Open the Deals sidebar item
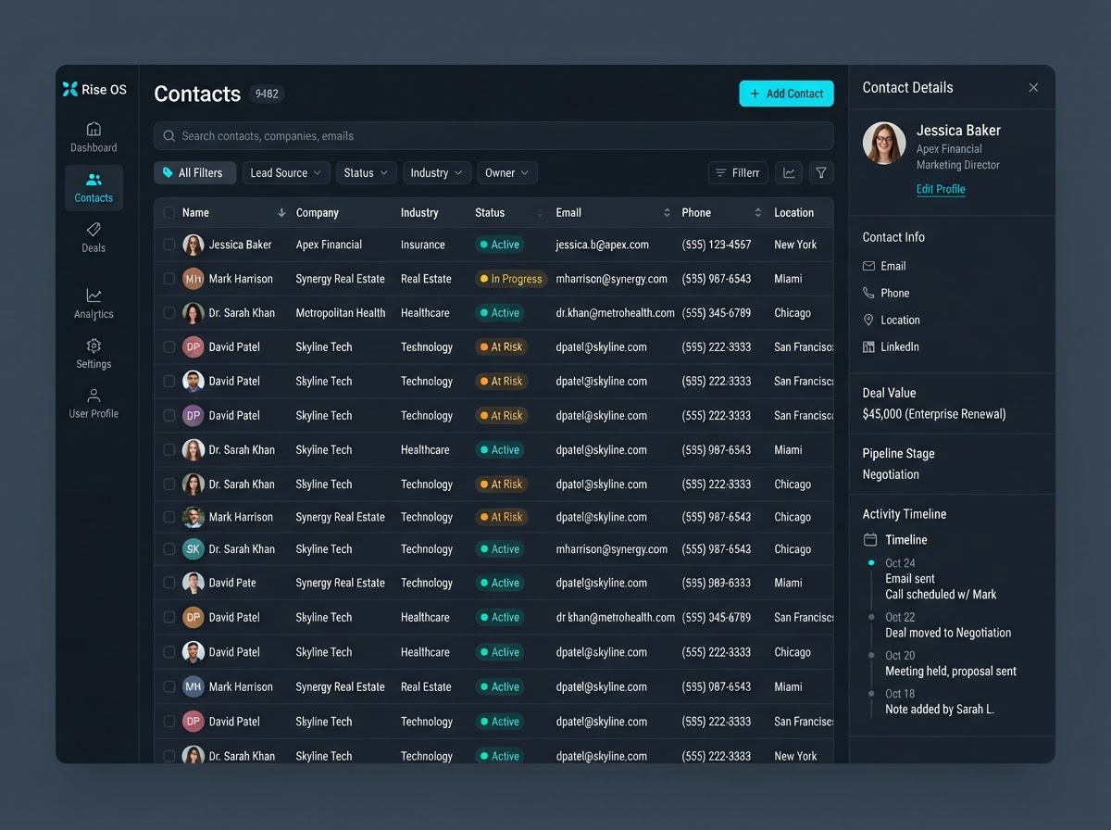Screen dimensions: 1111x830 (x=94, y=237)
